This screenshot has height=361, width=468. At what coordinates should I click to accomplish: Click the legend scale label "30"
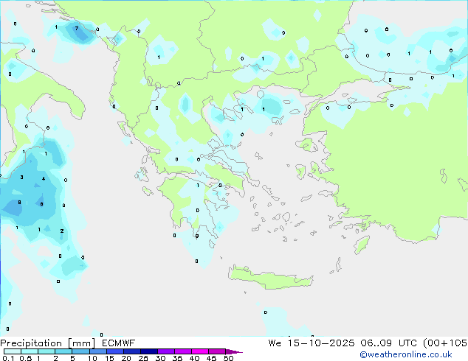click(x=160, y=358)
